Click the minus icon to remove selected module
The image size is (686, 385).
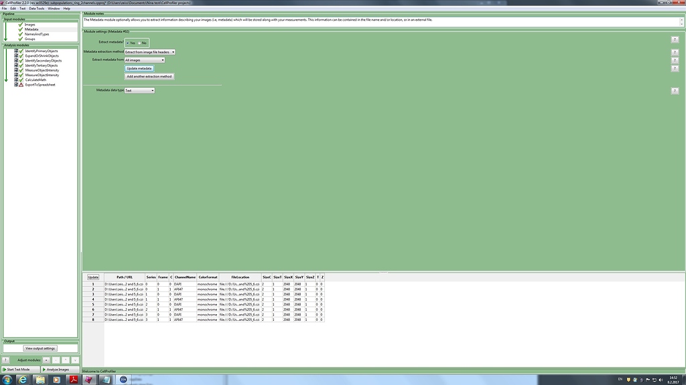coord(56,360)
